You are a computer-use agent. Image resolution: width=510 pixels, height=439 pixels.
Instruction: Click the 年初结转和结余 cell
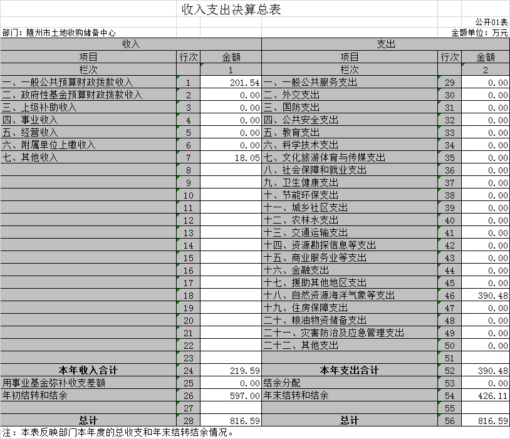point(88,395)
